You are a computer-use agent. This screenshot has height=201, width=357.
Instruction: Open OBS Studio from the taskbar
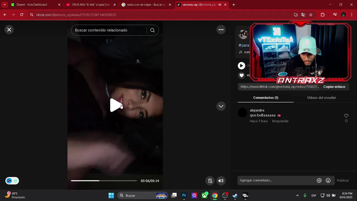(x=225, y=195)
